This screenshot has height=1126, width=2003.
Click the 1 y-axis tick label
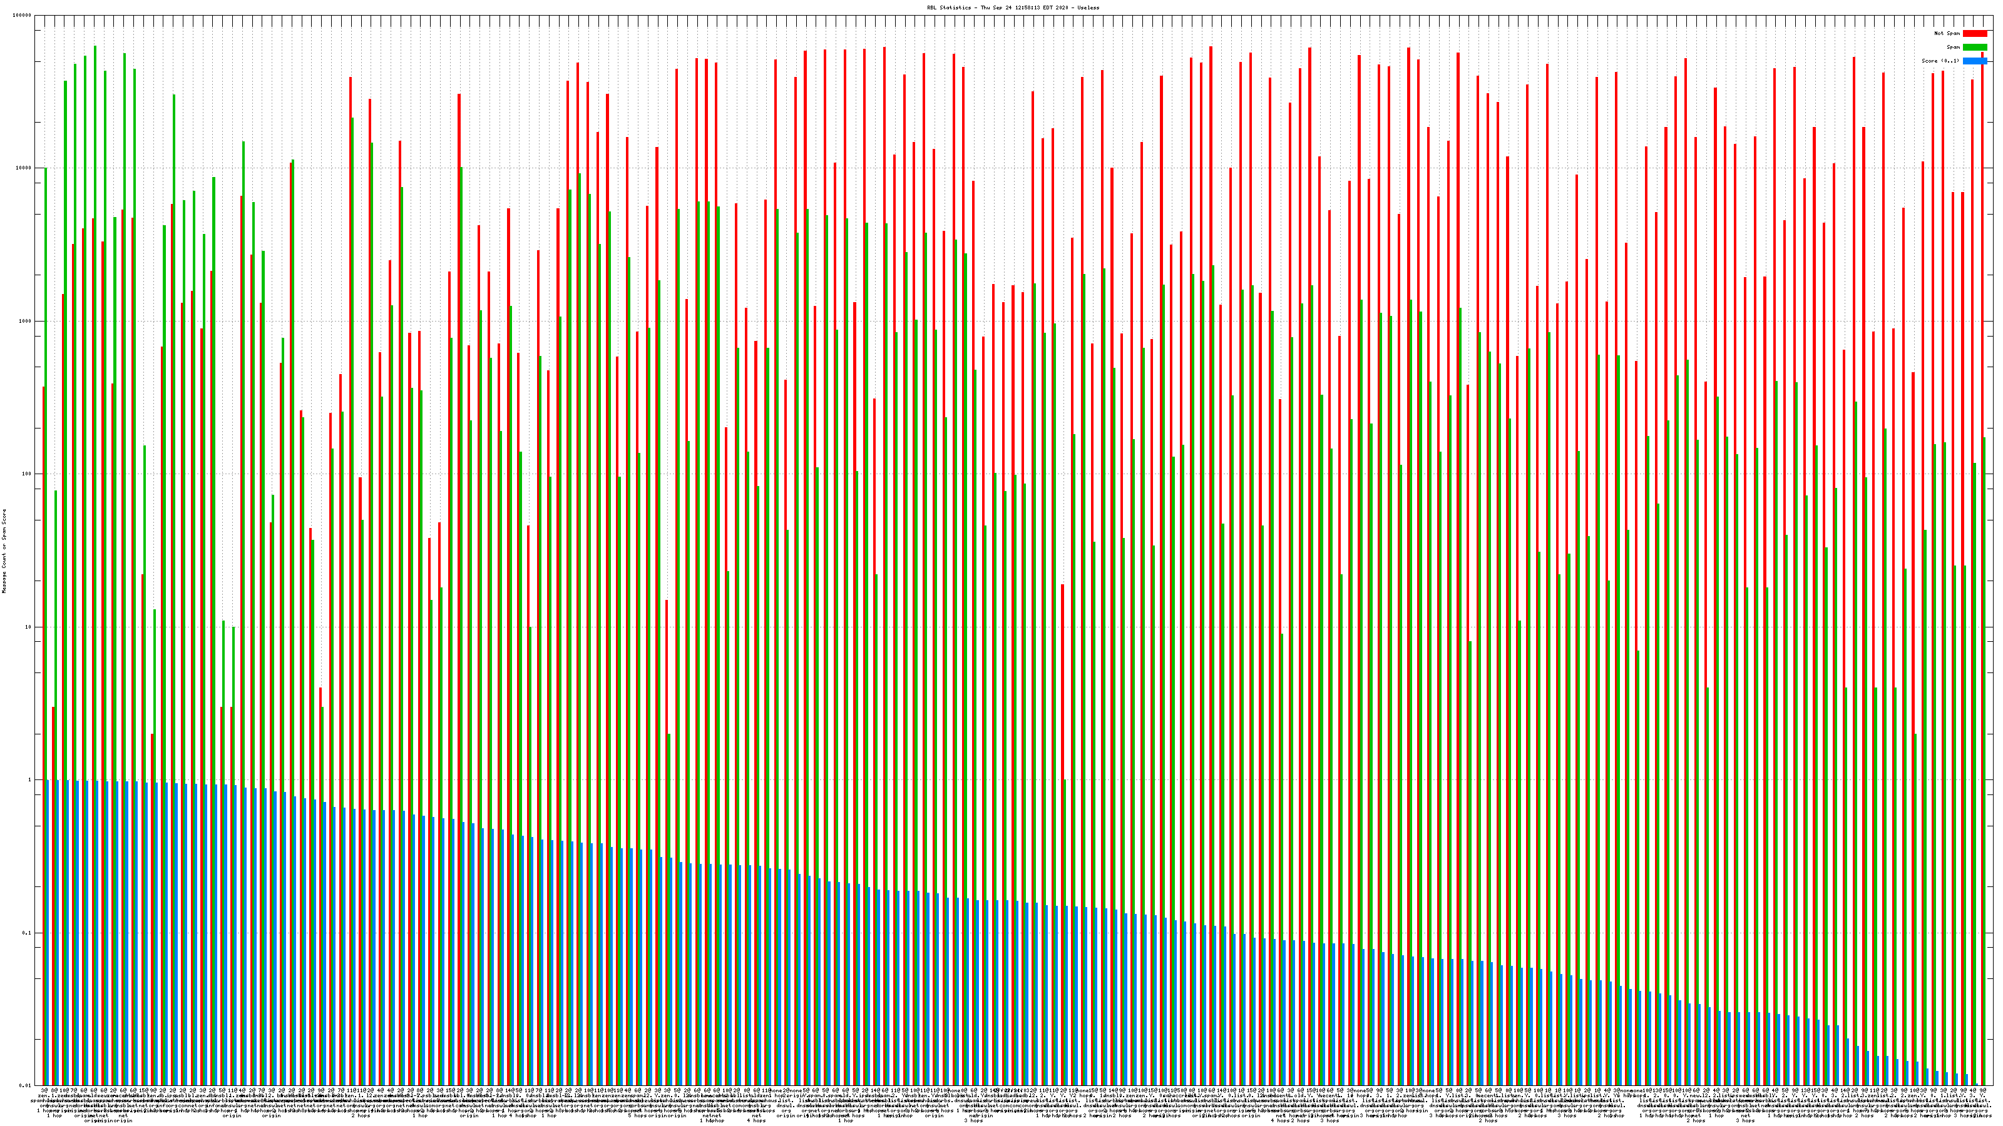30,780
